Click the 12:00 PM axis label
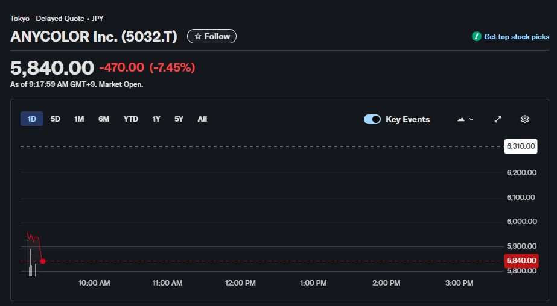The image size is (557, 306). 240,283
